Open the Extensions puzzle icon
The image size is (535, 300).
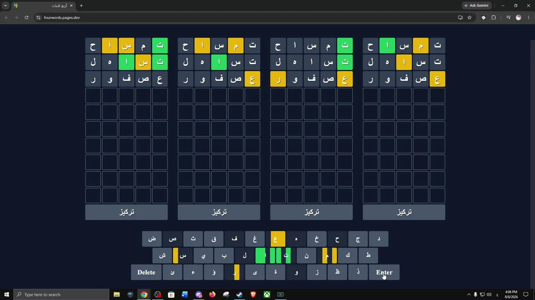click(494, 17)
